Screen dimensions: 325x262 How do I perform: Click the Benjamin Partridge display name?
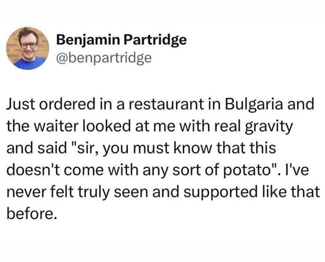pyautogui.click(x=122, y=40)
